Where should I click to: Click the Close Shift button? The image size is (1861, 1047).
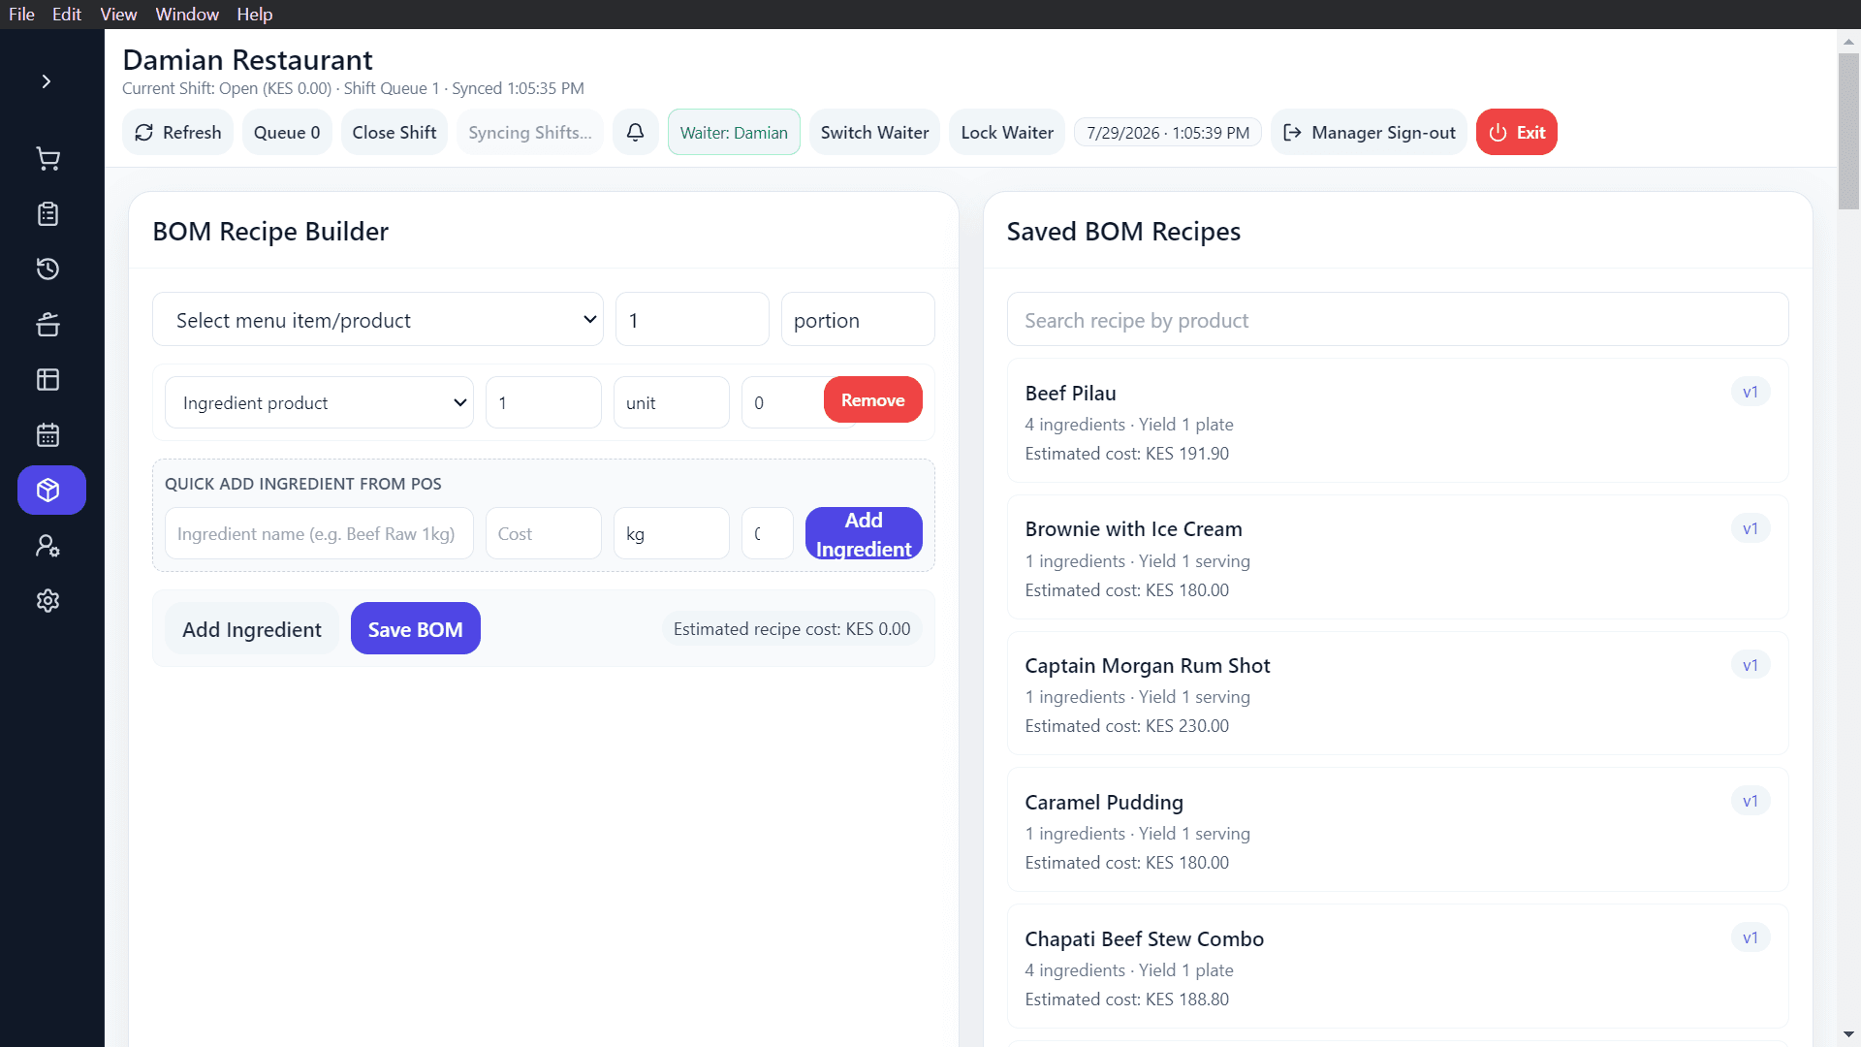pos(394,132)
